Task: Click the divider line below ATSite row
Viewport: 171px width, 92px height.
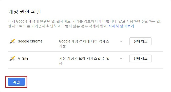Action: pos(86,68)
